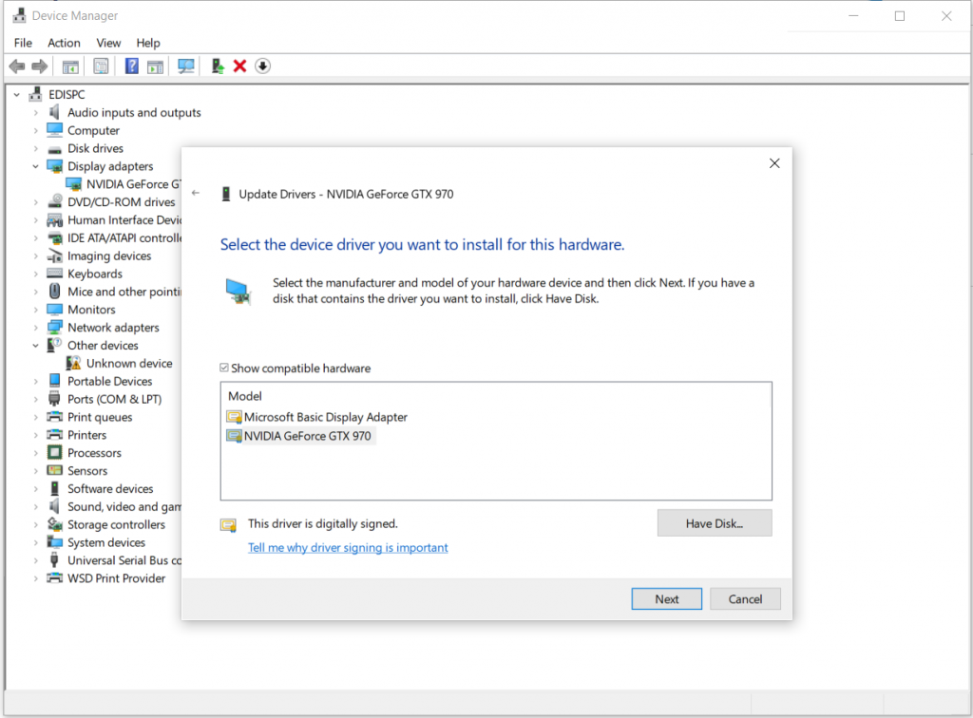This screenshot has width=973, height=718.
Task: Click the Back arrow toolbar icon
Action: (x=17, y=66)
